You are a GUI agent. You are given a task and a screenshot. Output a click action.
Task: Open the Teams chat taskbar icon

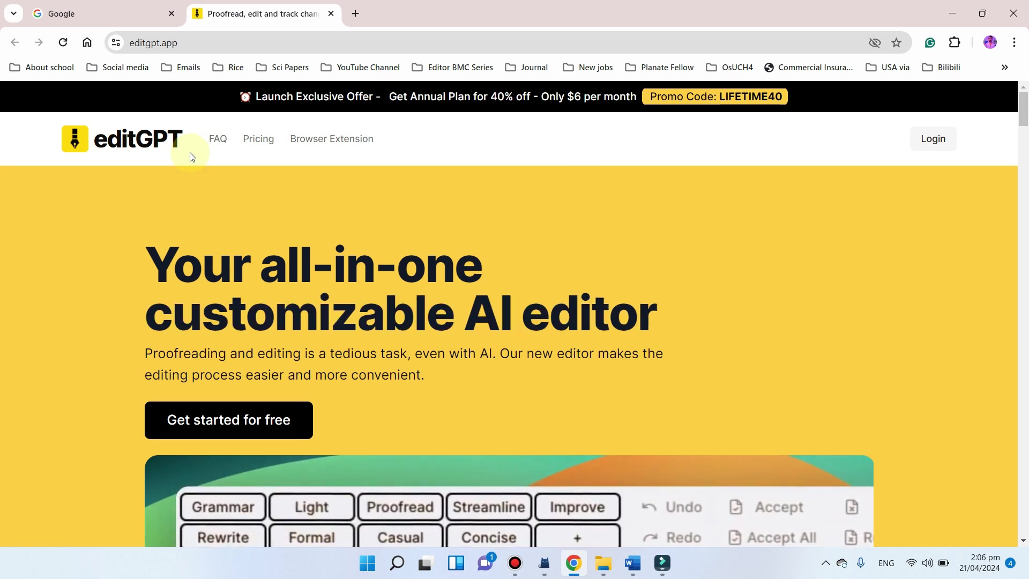point(486,563)
